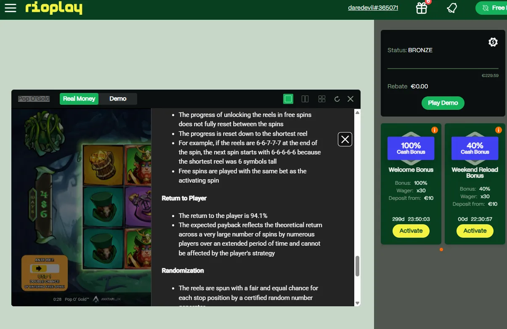
Task: Open the daredevil#365071 account link
Action: click(373, 8)
